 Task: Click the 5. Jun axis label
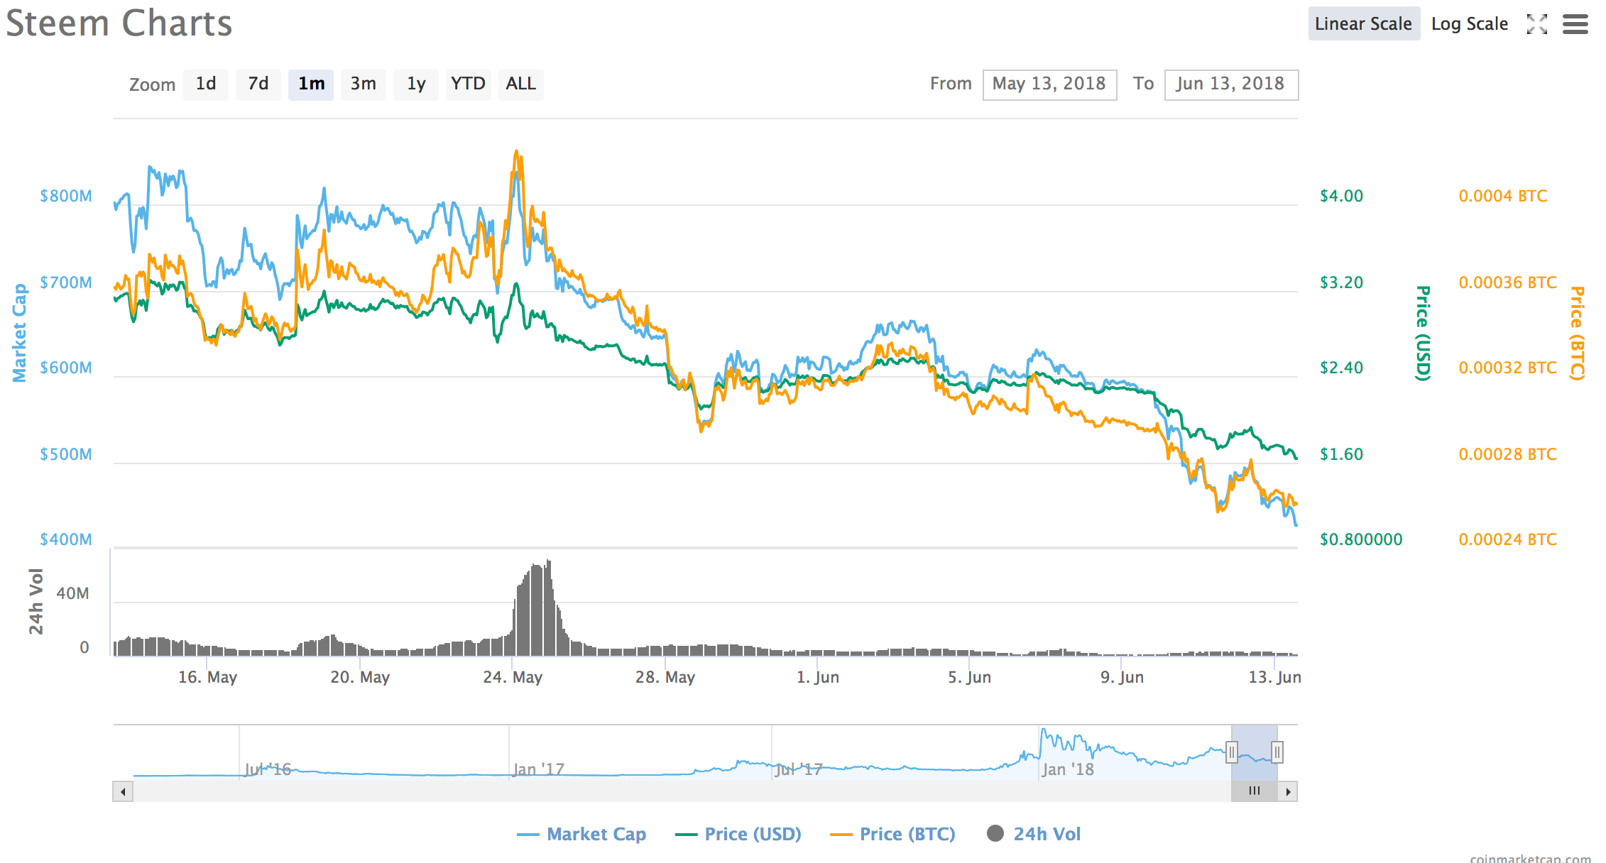pyautogui.click(x=970, y=677)
